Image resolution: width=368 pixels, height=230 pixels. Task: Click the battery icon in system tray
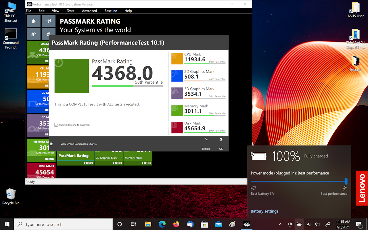299,224
